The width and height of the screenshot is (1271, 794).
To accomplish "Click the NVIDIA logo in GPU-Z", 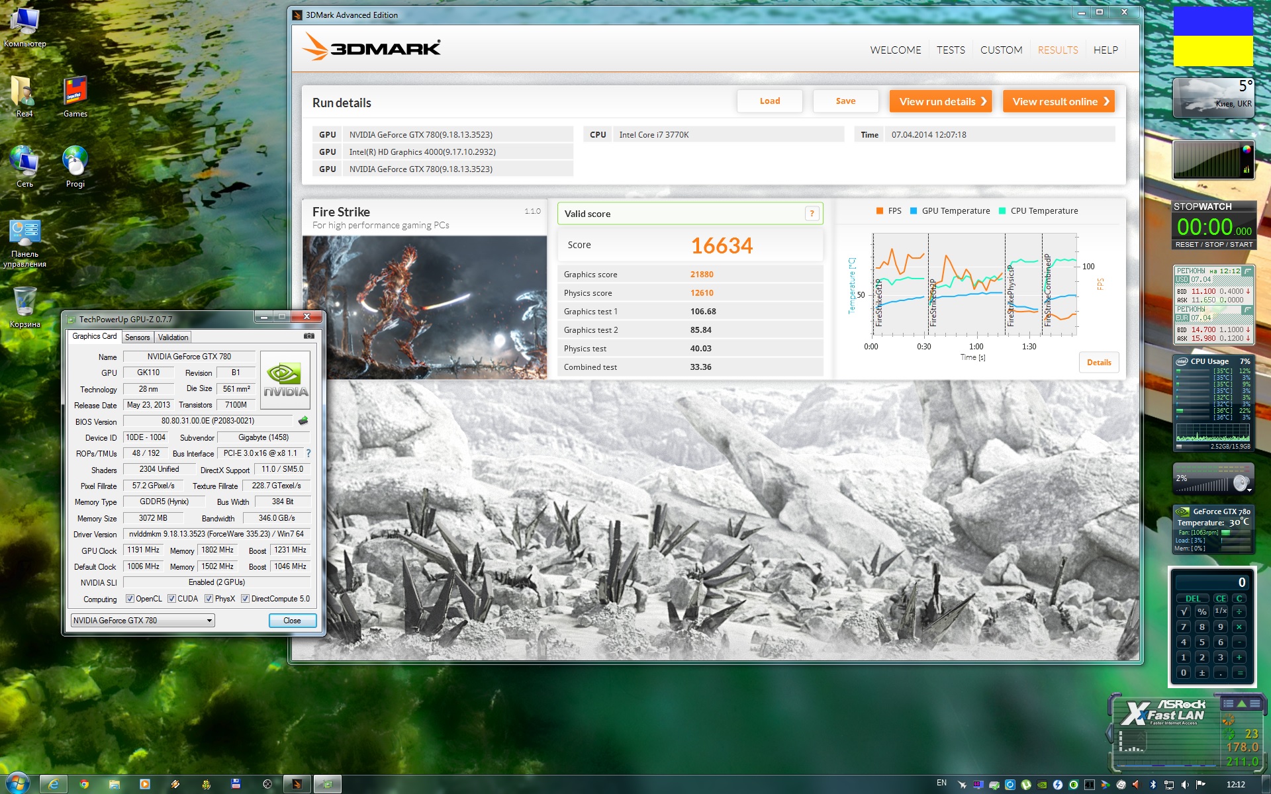I will point(285,380).
